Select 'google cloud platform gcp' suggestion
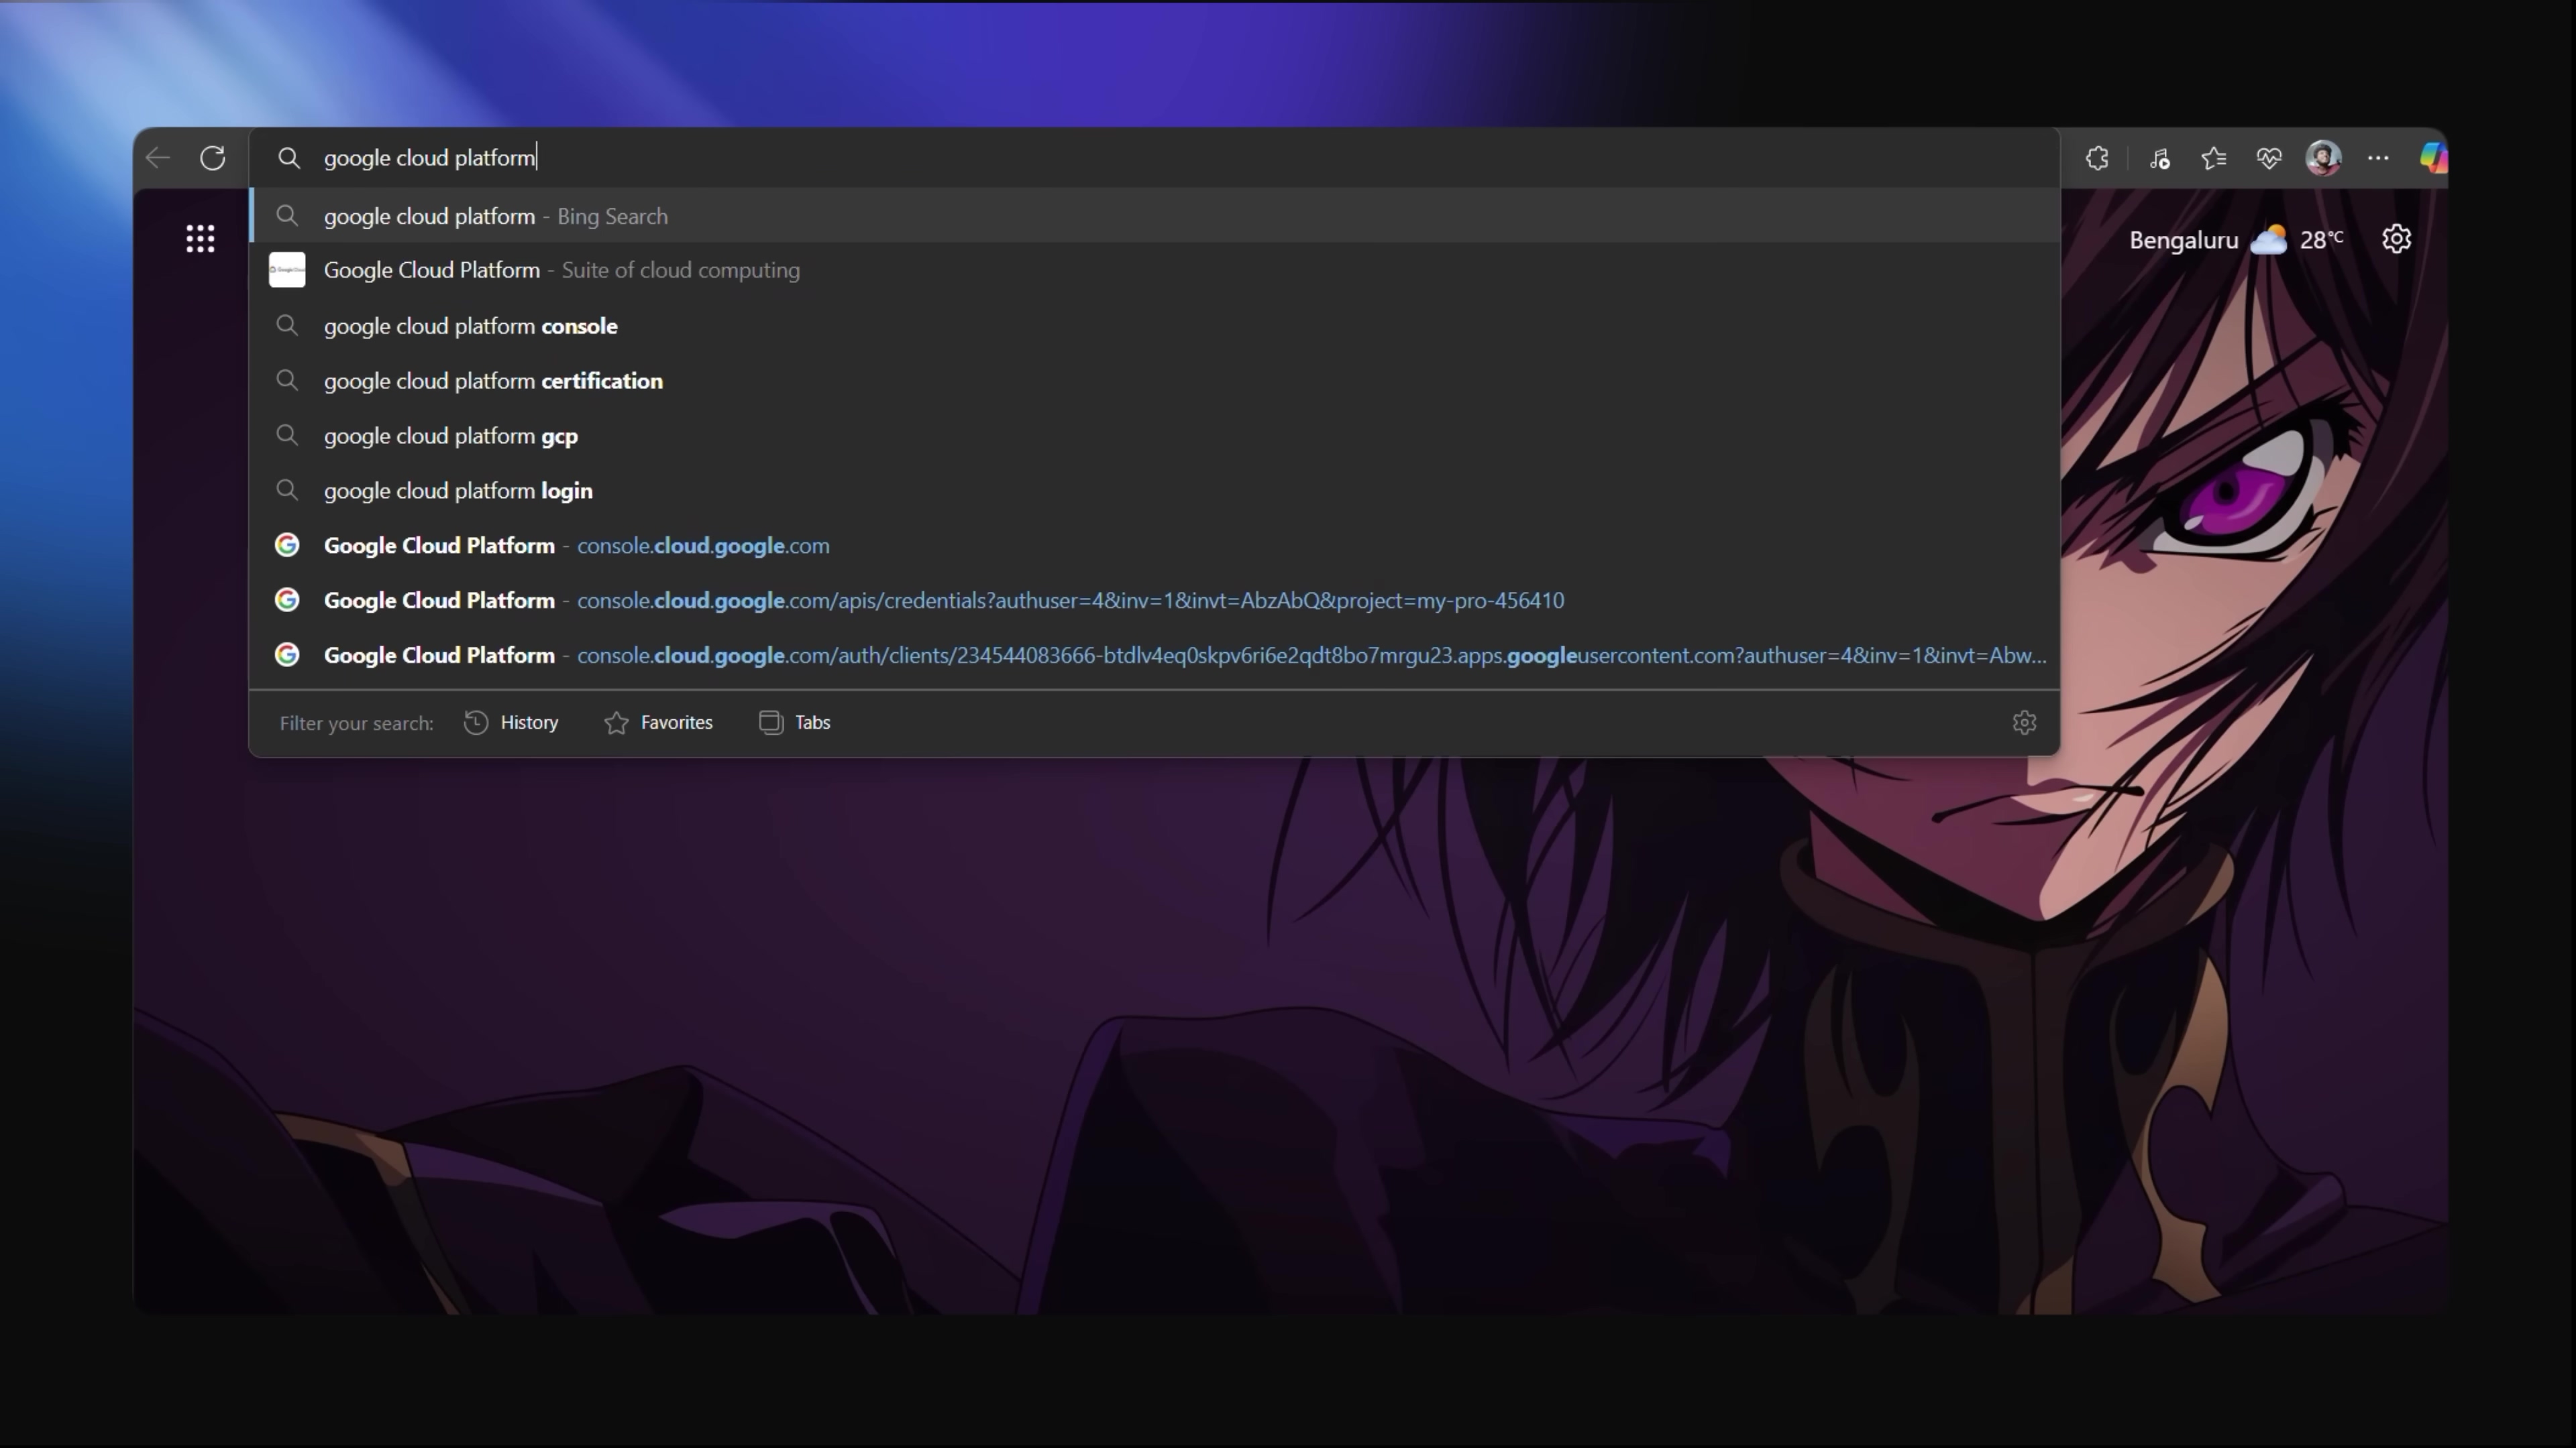This screenshot has width=2576, height=1448. (x=1154, y=436)
